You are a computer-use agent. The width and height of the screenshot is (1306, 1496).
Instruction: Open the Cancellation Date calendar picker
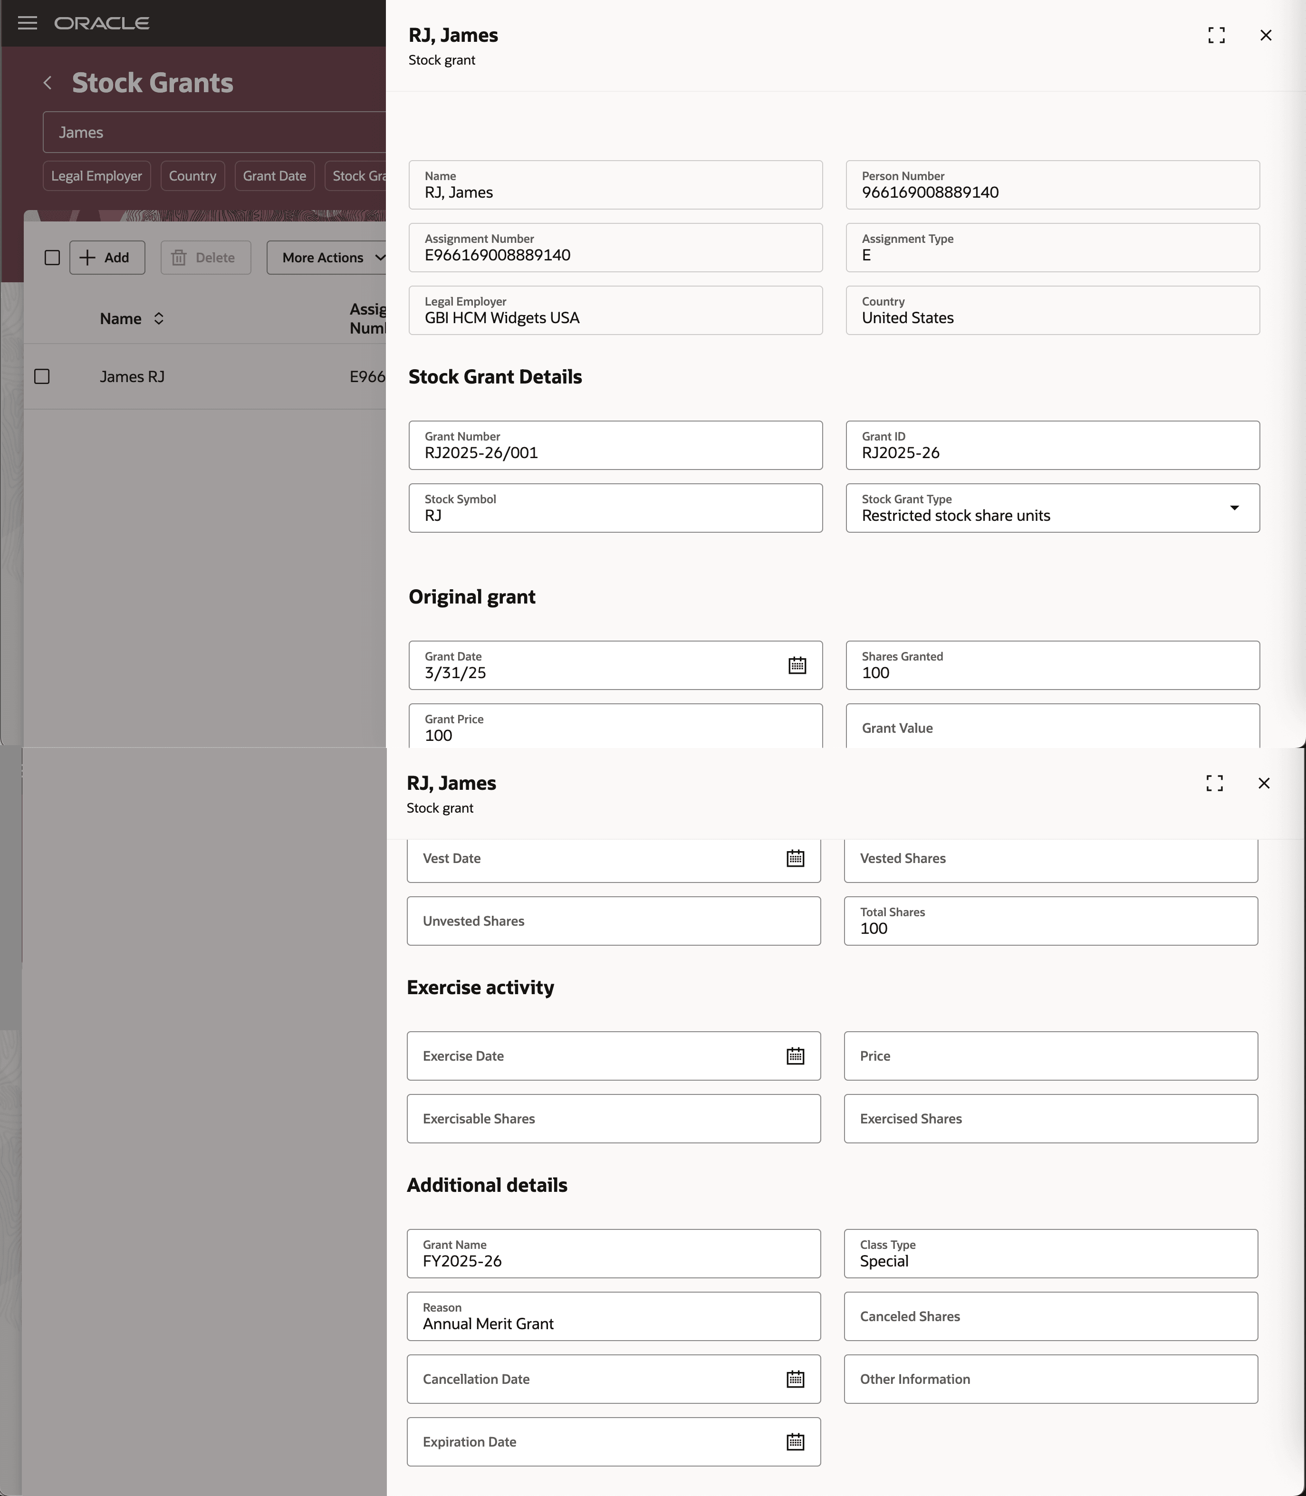tap(795, 1379)
